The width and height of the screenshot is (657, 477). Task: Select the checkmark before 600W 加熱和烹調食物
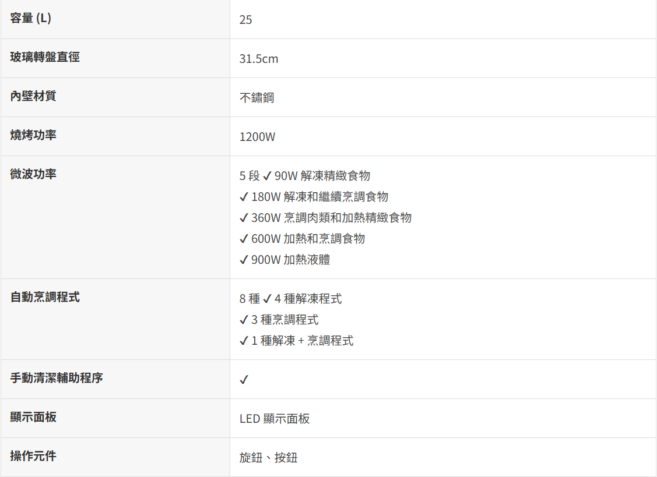244,239
